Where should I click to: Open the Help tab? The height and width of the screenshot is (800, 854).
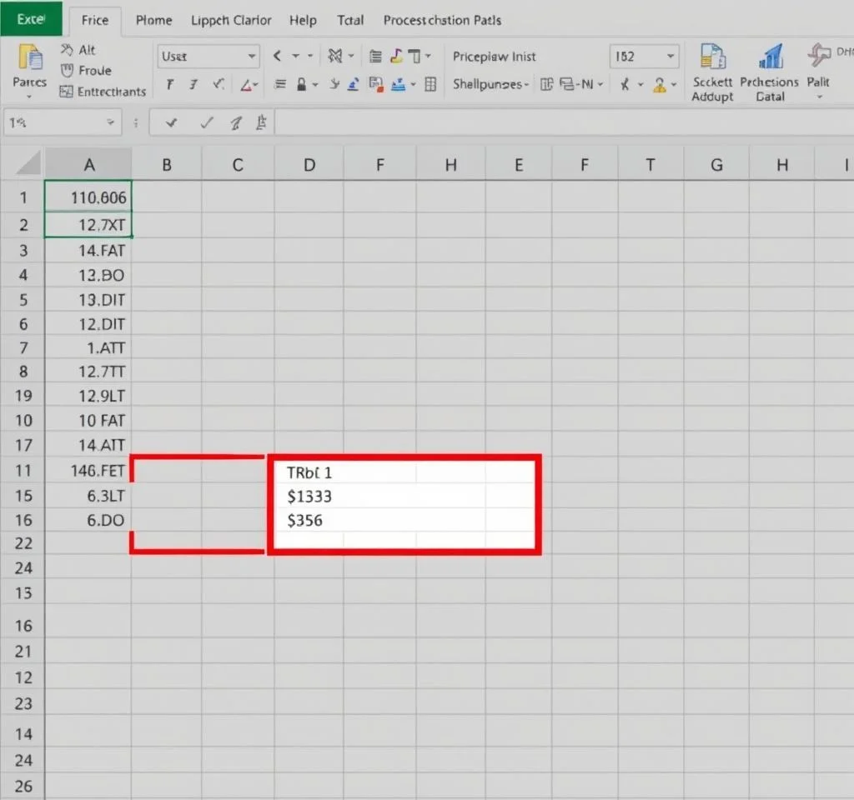click(303, 20)
